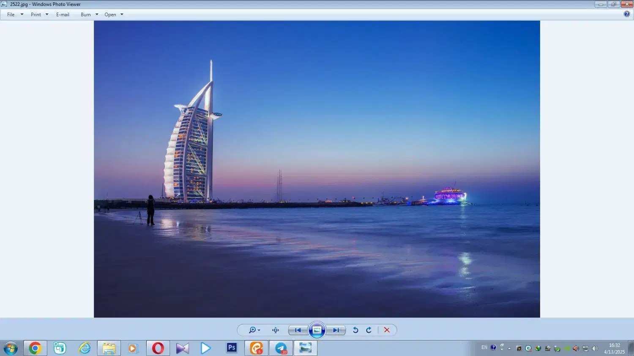Click the E-mail button
The width and height of the screenshot is (634, 356).
[63, 14]
